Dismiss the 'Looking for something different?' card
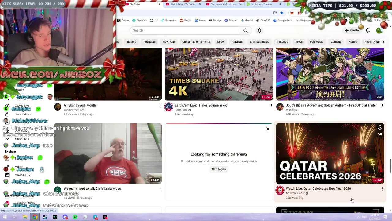 (x=268, y=129)
